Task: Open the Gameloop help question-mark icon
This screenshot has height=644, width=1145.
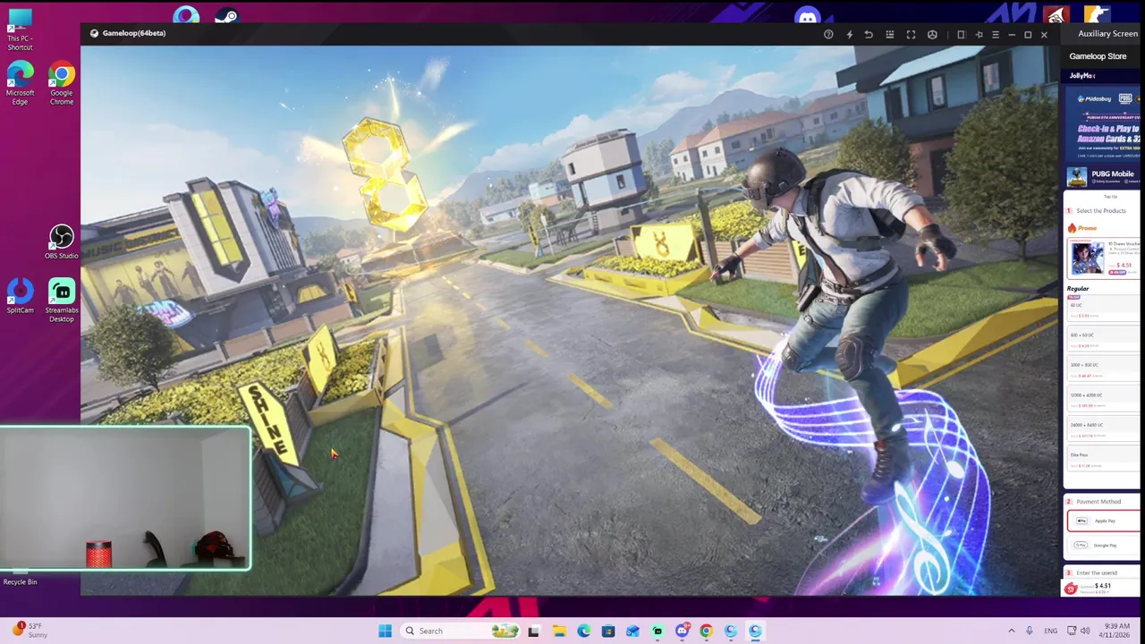Action: (x=828, y=35)
